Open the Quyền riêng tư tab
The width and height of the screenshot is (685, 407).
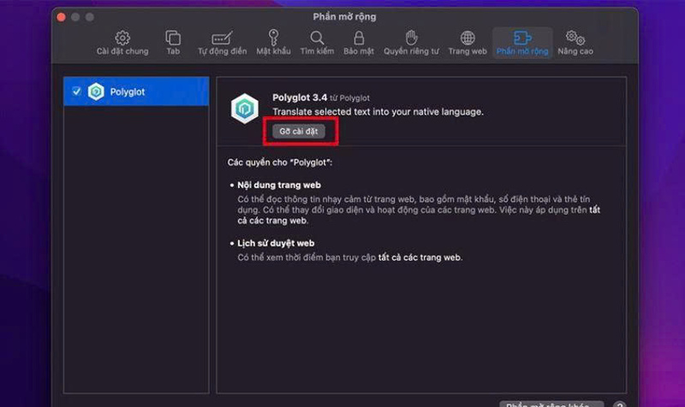click(x=411, y=43)
